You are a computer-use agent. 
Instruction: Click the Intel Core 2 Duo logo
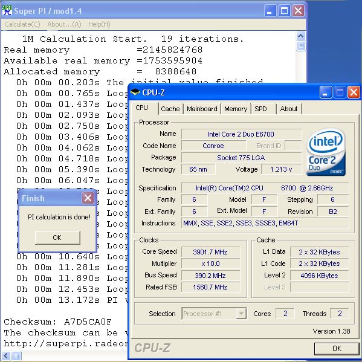(326, 152)
